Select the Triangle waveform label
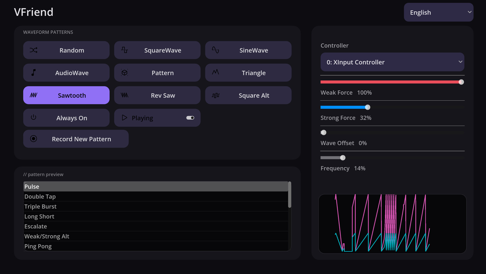The width and height of the screenshot is (486, 274). pyautogui.click(x=254, y=73)
